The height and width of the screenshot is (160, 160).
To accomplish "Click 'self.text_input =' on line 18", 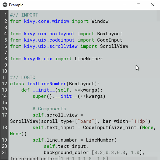I will point(56,127).
